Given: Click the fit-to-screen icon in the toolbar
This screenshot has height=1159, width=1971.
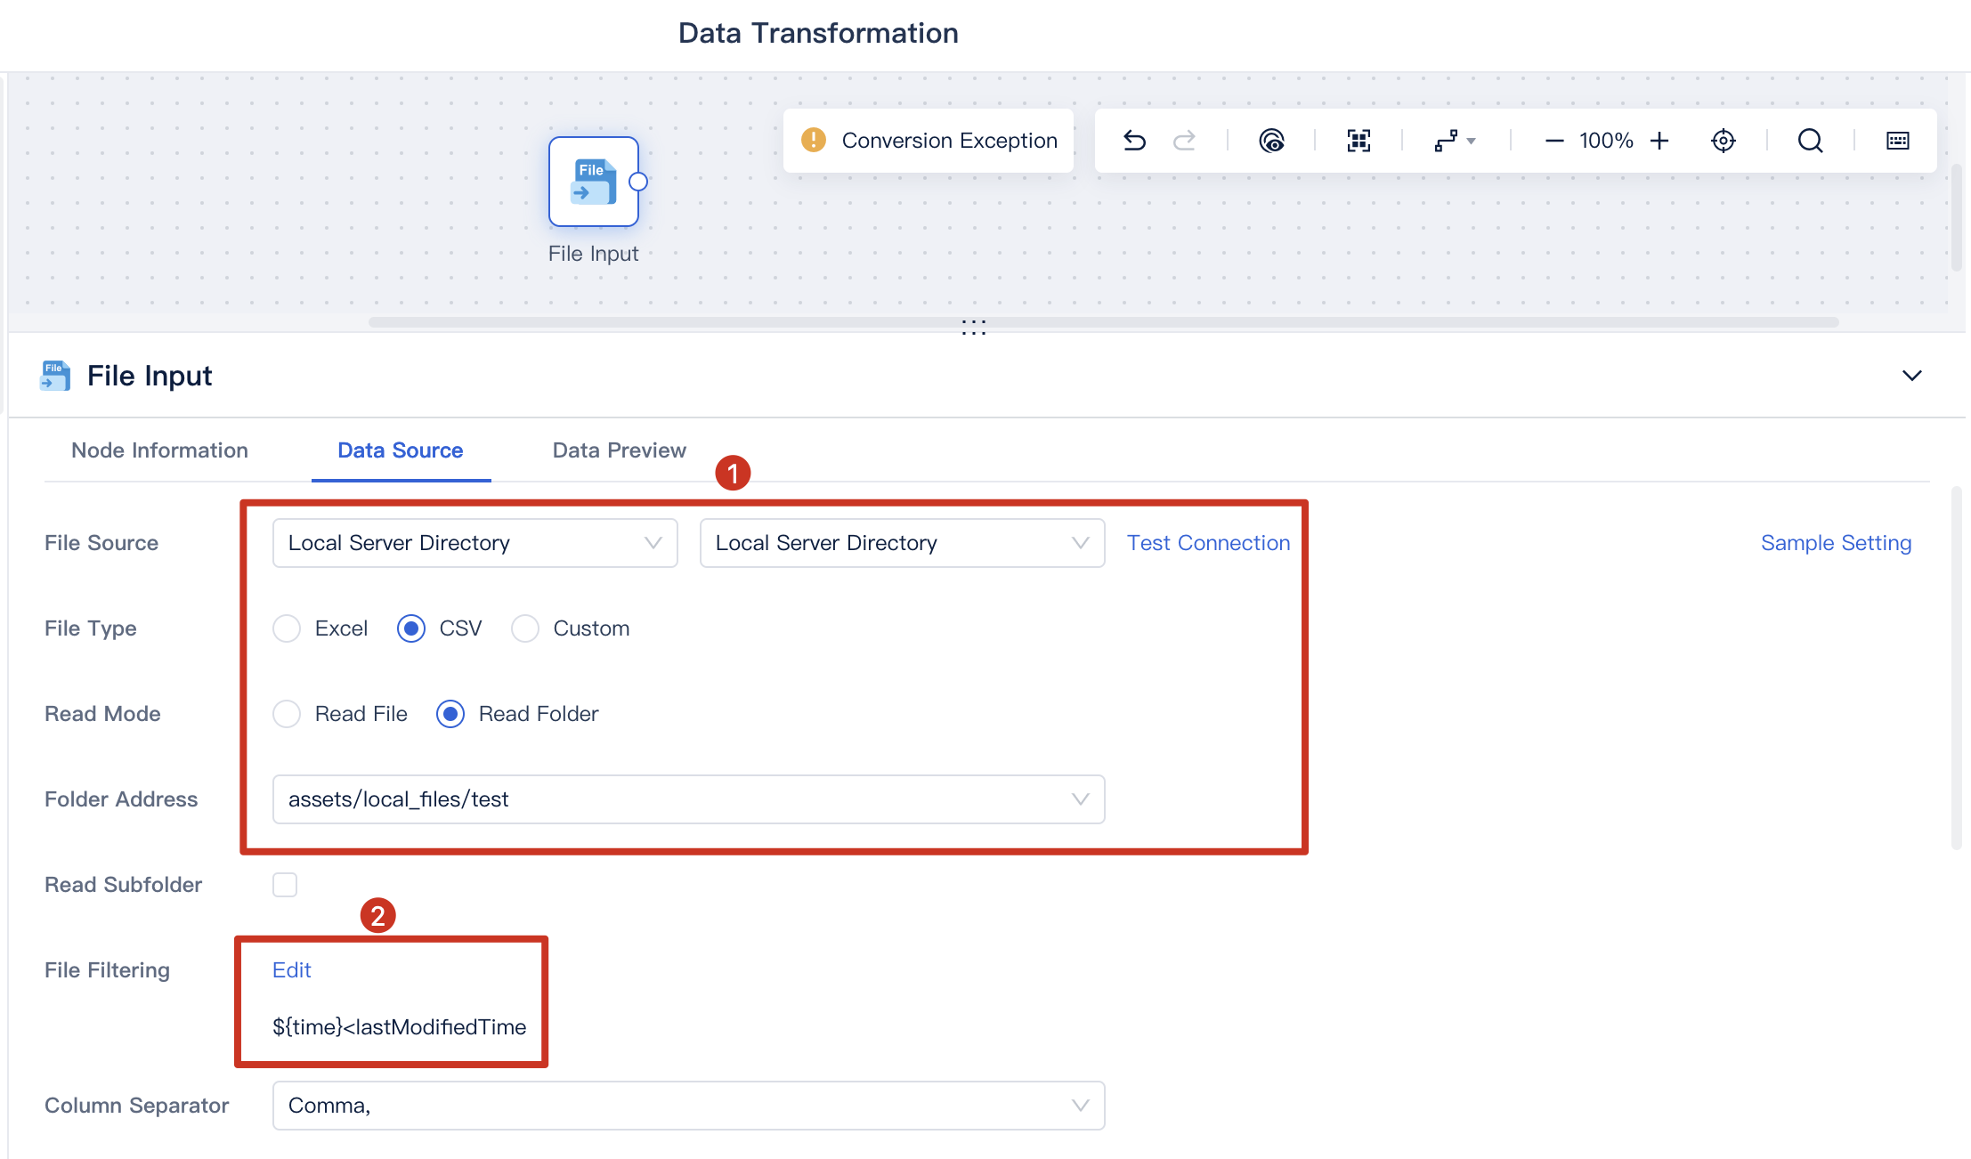Looking at the screenshot, I should click(1358, 141).
